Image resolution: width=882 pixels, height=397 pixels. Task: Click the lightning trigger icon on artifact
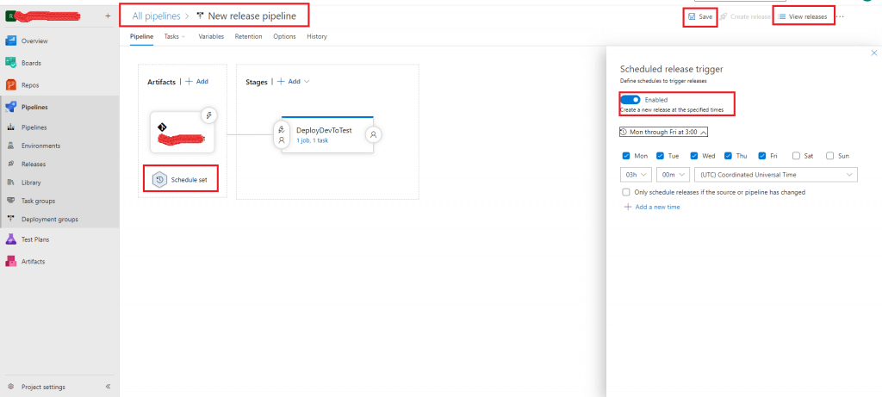tap(209, 116)
